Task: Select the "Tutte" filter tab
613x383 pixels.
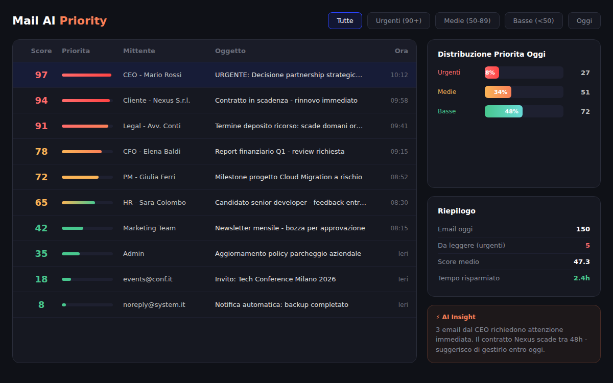Action: (345, 21)
